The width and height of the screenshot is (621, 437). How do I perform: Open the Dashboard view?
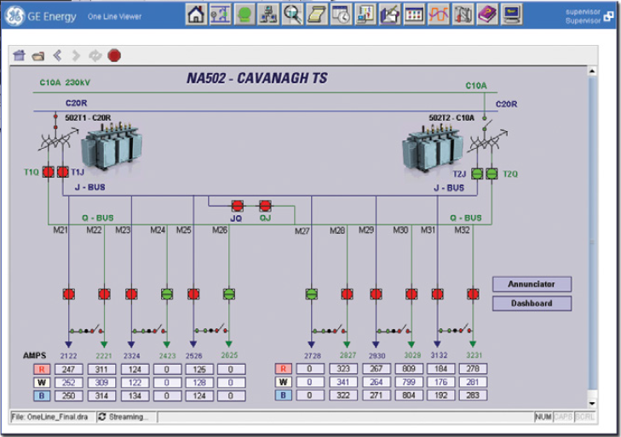point(532,304)
